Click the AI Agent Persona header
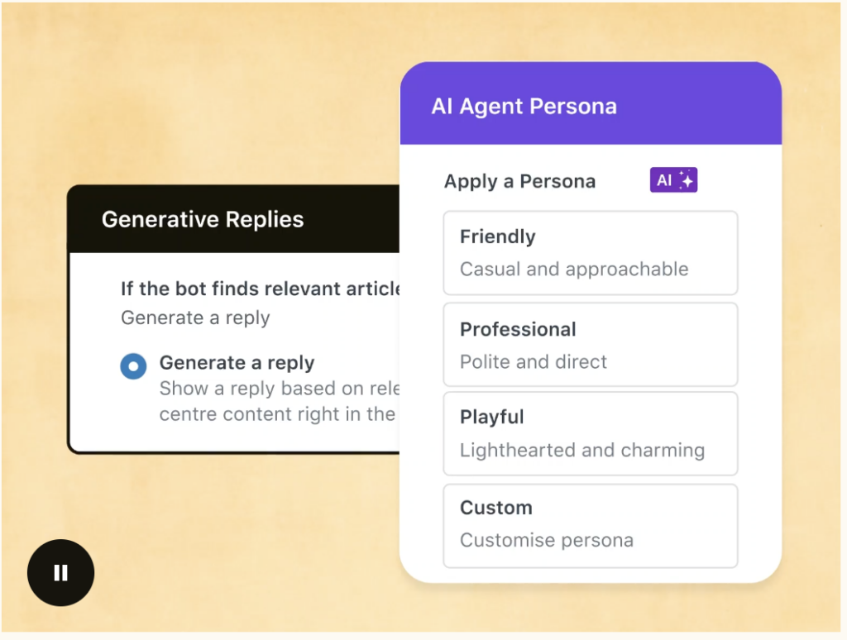The width and height of the screenshot is (847, 640). point(591,103)
